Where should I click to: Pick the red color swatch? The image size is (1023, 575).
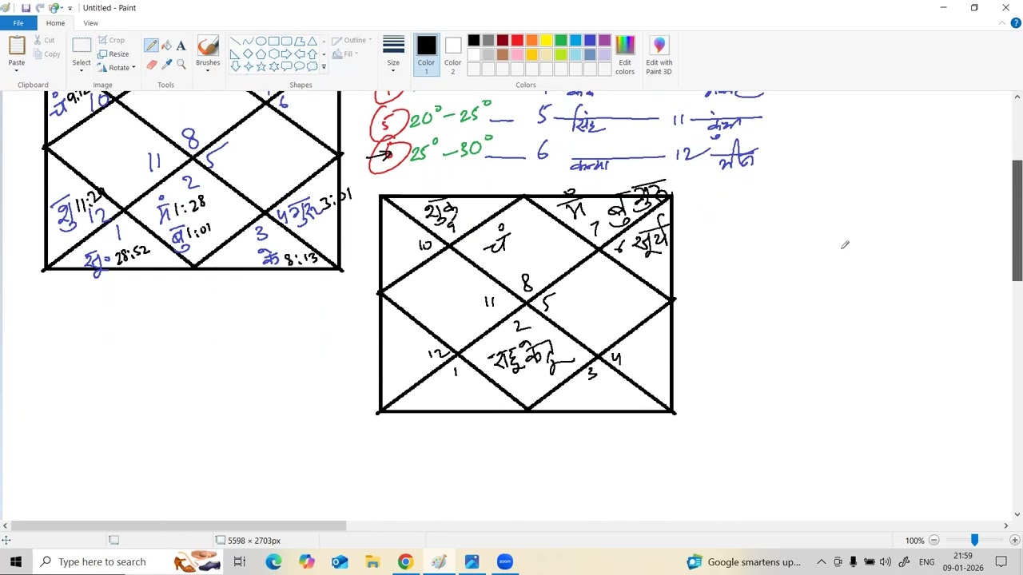tap(517, 41)
